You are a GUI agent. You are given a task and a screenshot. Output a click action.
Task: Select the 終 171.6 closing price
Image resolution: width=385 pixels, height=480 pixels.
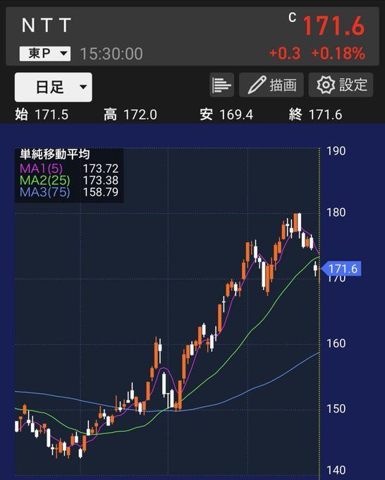(315, 115)
